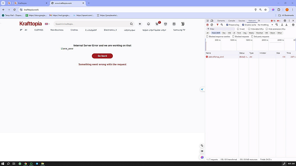Open the Windows Start menu

(3, 164)
